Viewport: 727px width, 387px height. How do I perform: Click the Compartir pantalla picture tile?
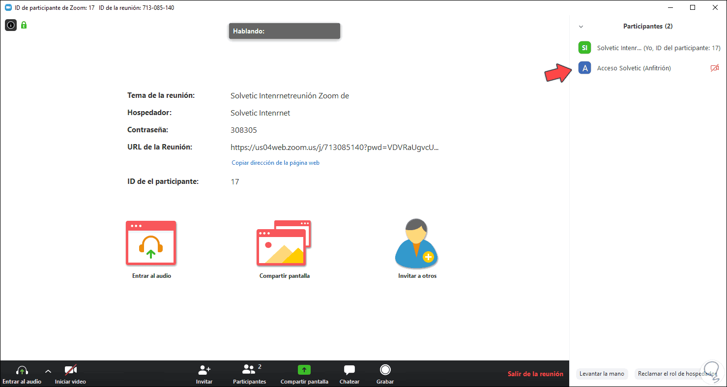click(284, 243)
